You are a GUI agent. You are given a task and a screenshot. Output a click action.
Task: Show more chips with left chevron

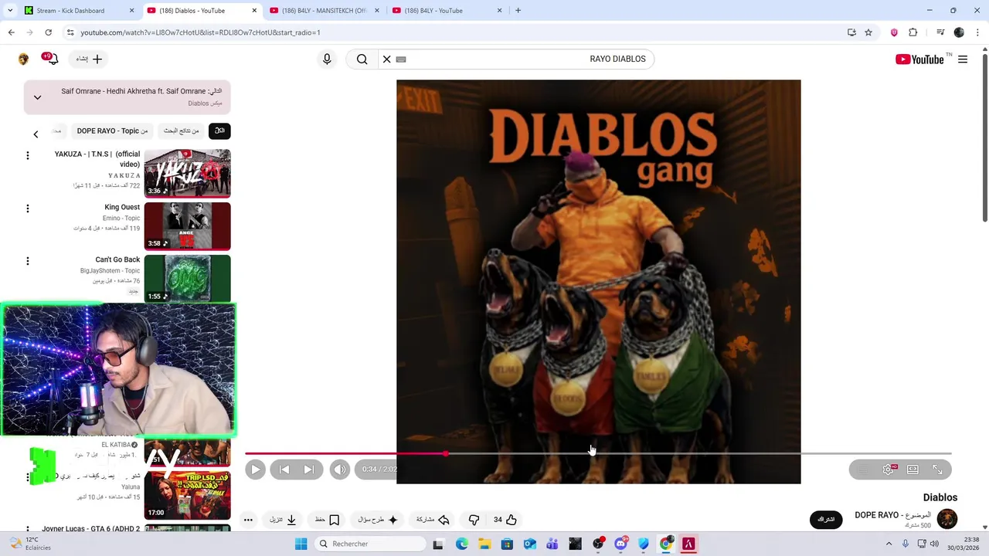pos(36,134)
